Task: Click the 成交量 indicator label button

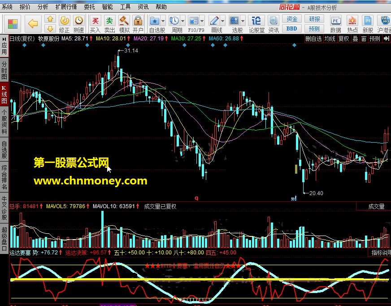Action: [376, 207]
